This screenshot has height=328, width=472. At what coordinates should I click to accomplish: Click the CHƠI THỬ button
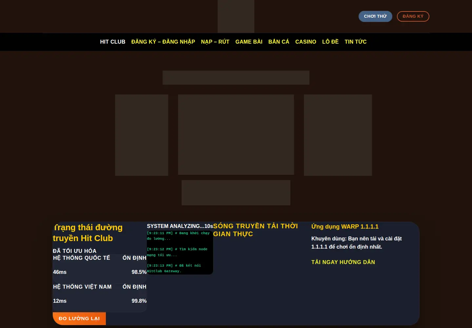375,16
